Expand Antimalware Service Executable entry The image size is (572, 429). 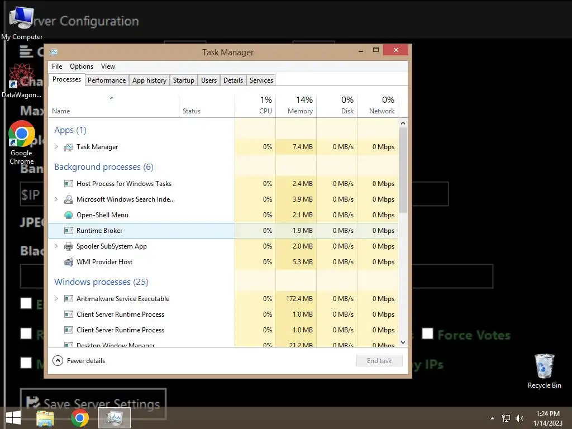click(x=56, y=299)
